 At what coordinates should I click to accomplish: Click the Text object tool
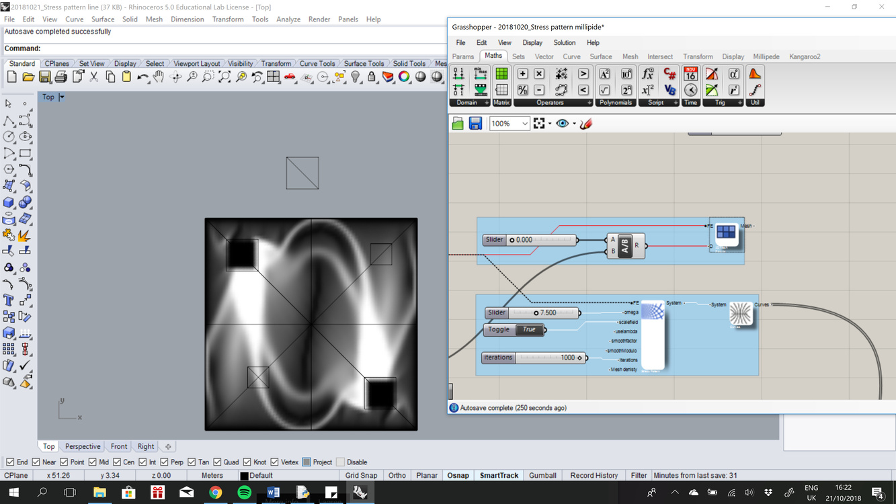[9, 300]
